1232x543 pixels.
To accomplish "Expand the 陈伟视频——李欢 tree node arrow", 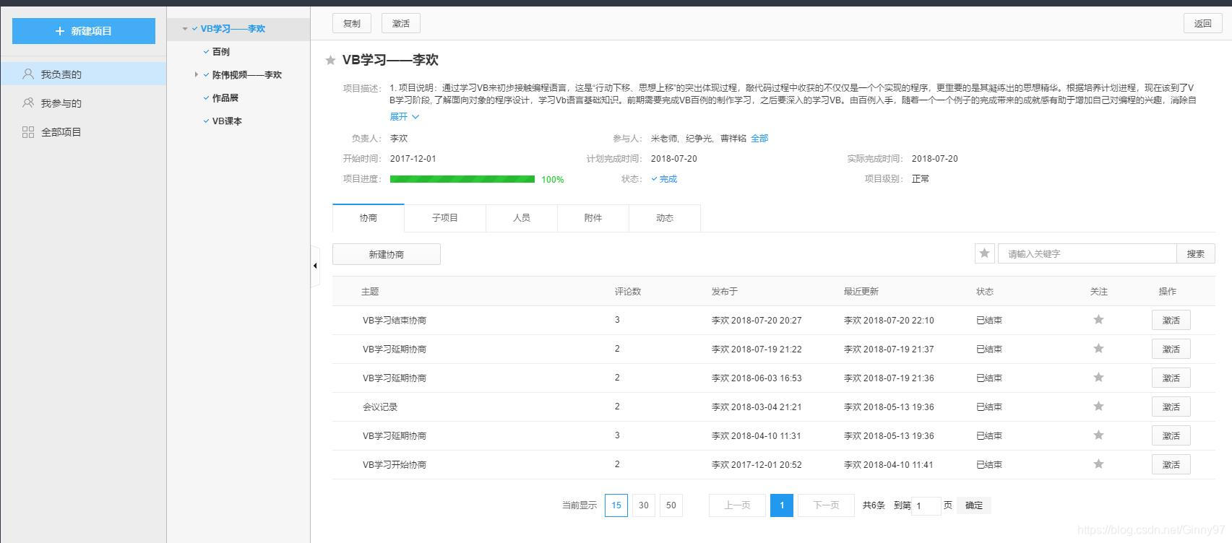I will click(196, 74).
